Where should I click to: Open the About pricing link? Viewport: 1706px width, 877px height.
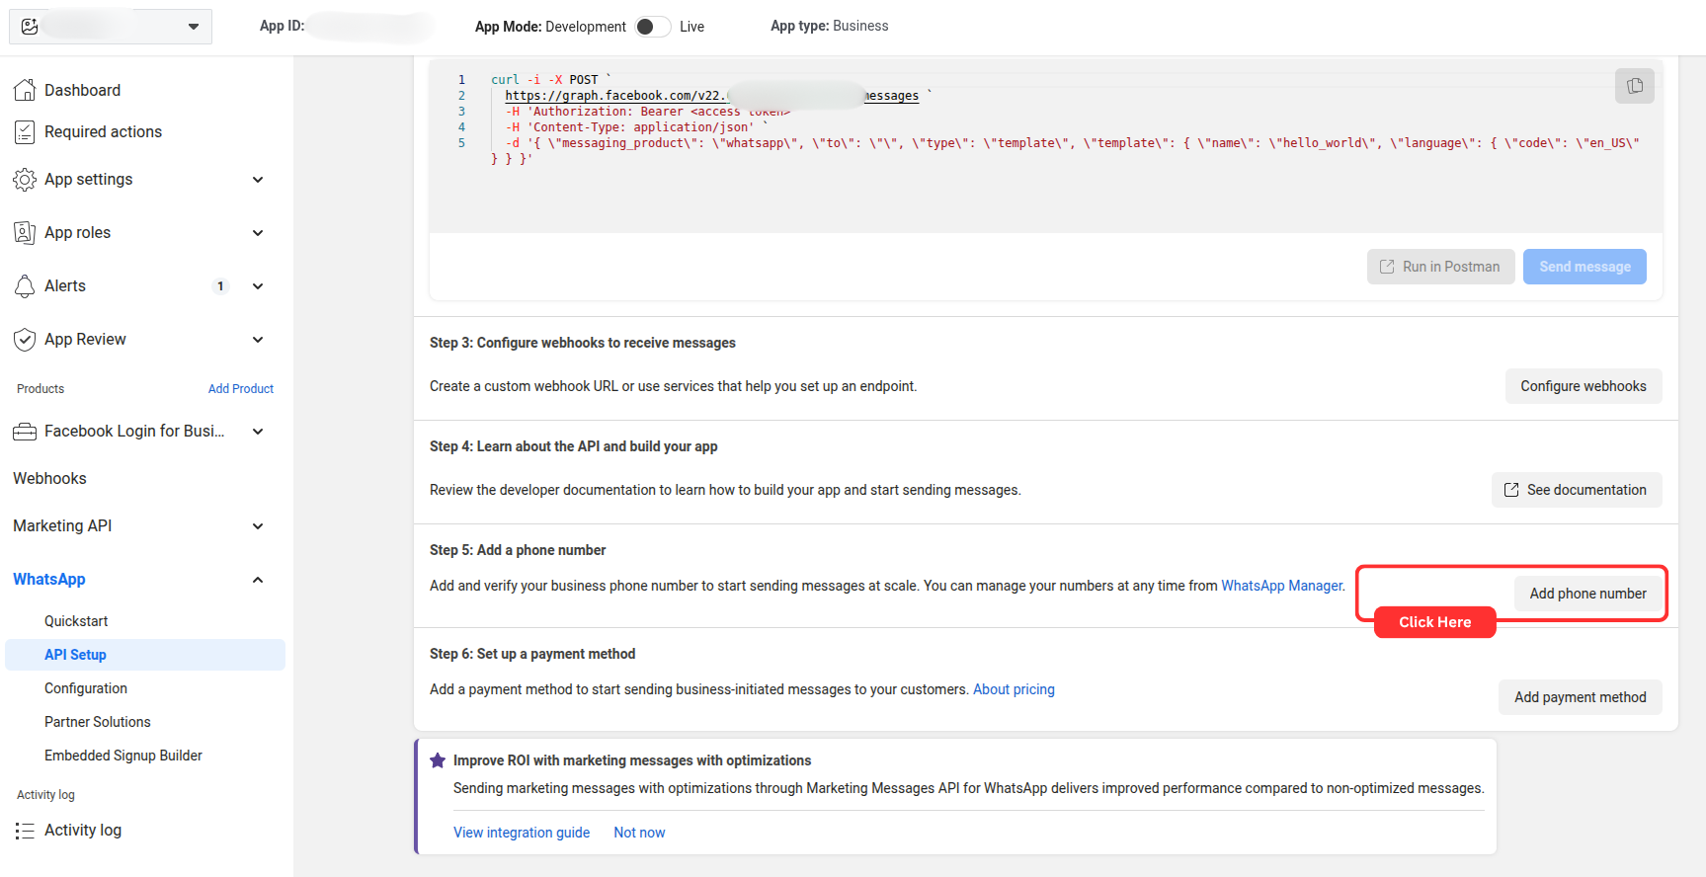pos(1014,689)
